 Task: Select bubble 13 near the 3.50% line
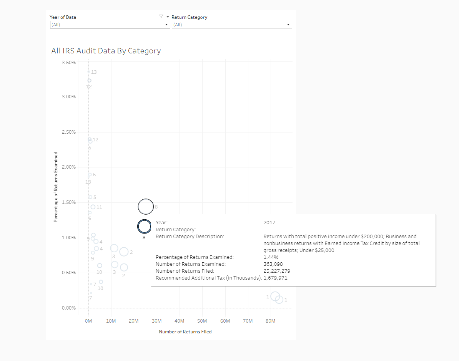click(89, 72)
